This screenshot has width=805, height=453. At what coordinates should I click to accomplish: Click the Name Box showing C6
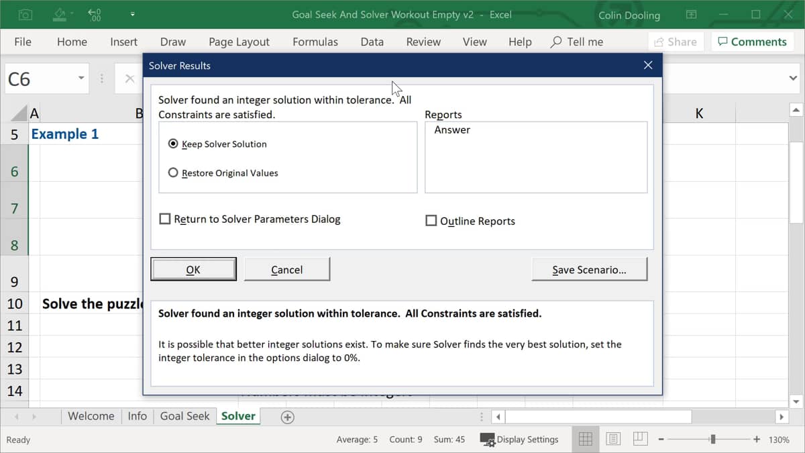pyautogui.click(x=39, y=79)
